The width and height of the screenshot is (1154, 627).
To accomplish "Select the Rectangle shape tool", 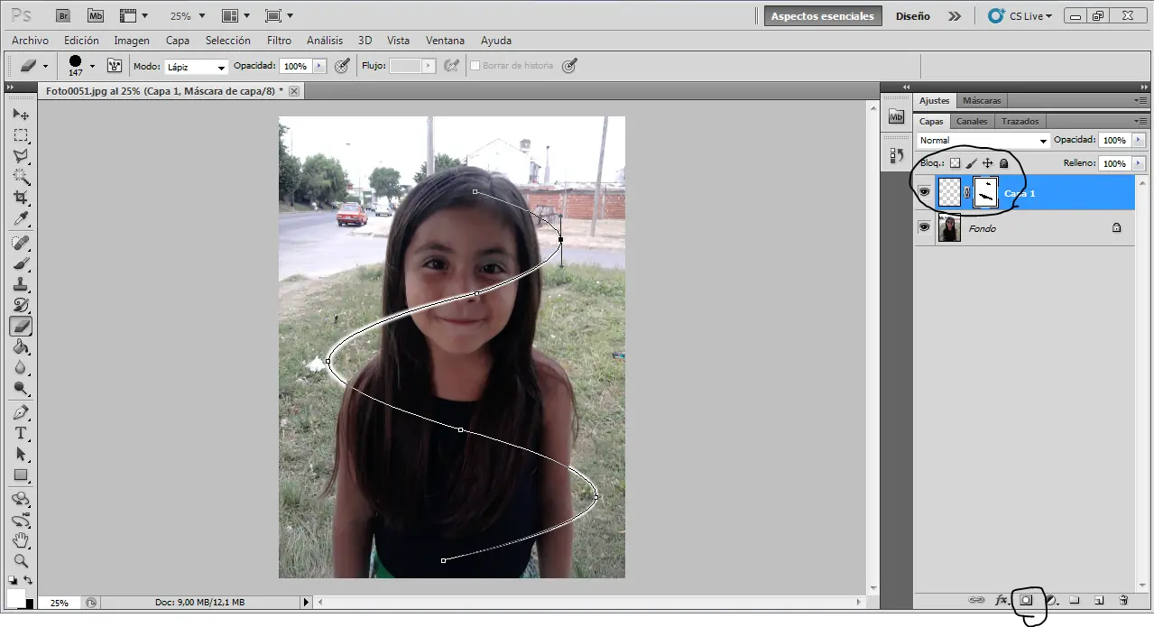I will click(x=21, y=475).
